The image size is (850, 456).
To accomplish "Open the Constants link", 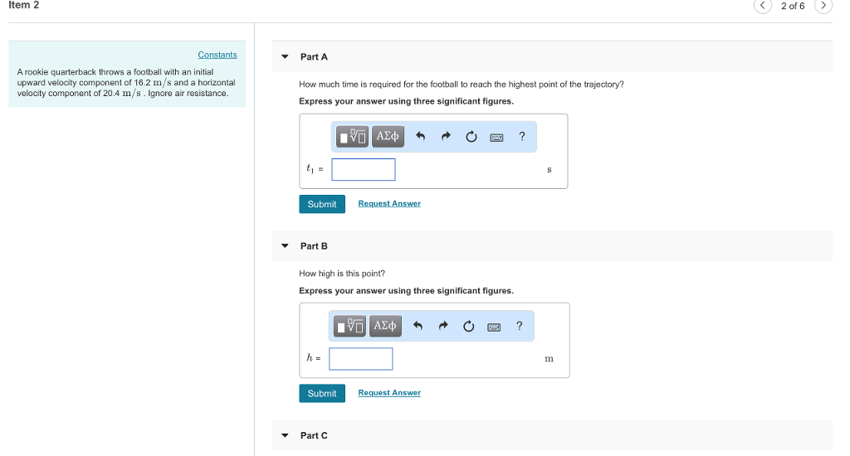I will tap(217, 55).
